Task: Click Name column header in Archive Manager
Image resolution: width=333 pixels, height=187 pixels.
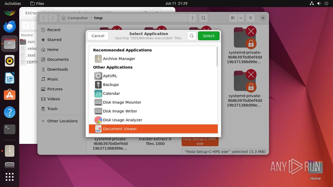Action: [27, 35]
